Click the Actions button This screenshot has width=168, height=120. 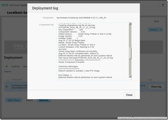[x=153, y=30]
